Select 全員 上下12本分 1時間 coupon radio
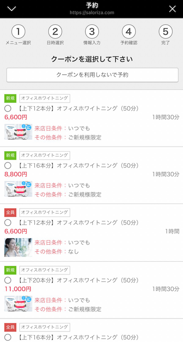 click(8, 222)
